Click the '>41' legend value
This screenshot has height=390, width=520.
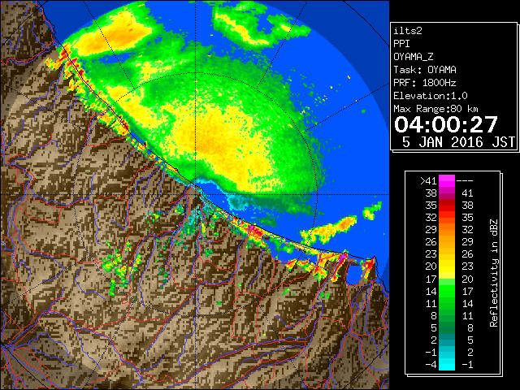click(x=428, y=181)
